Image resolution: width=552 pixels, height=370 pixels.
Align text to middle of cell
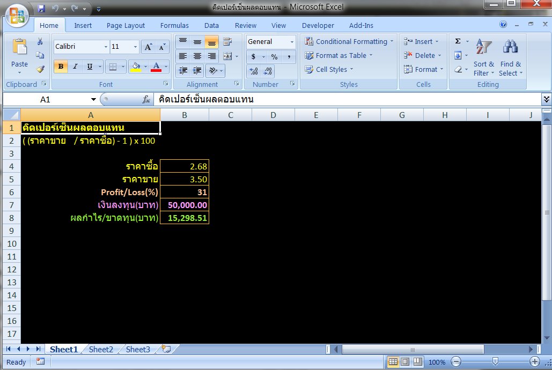[x=197, y=42]
